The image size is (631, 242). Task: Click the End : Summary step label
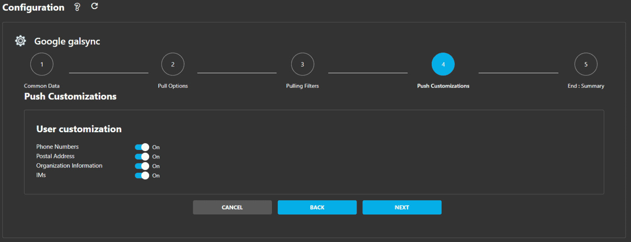point(586,86)
